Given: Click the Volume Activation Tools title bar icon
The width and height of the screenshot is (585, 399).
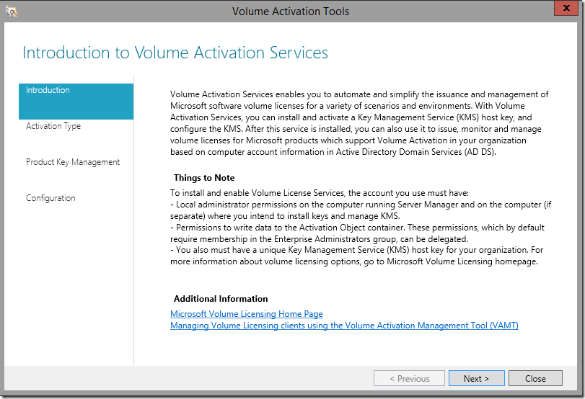Looking at the screenshot, I should [x=12, y=12].
